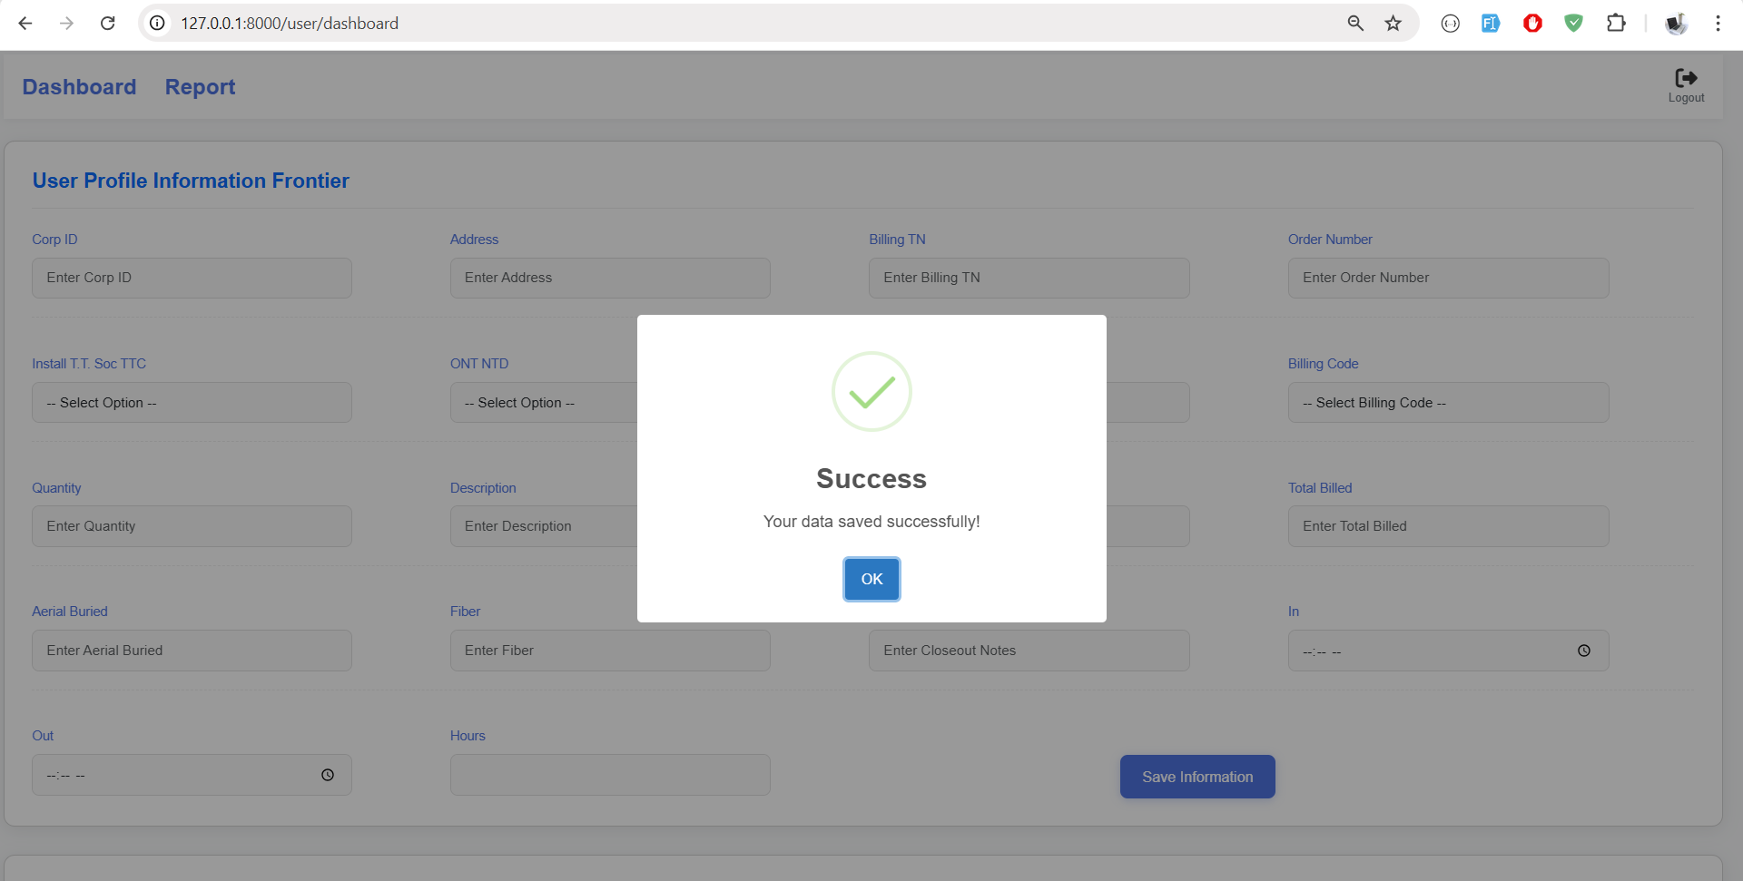Open the Dashboard nav item
Viewport: 1743px width, 881px height.
click(x=79, y=87)
